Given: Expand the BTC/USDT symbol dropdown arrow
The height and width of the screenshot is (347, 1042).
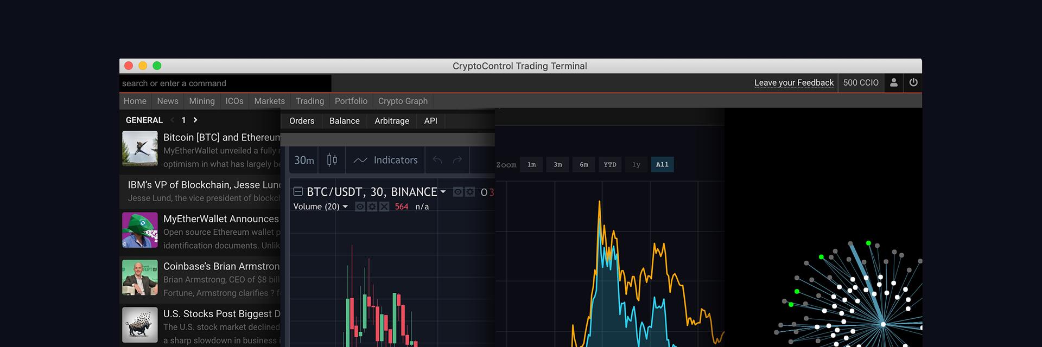Looking at the screenshot, I should (443, 192).
